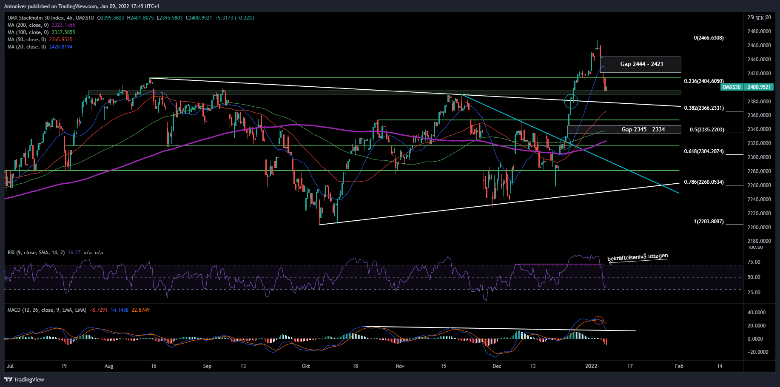Select the MA 200 indicator legend
This screenshot has height=387, width=780.
click(x=28, y=25)
